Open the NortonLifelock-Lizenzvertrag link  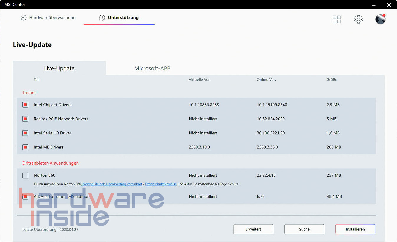tap(112, 184)
